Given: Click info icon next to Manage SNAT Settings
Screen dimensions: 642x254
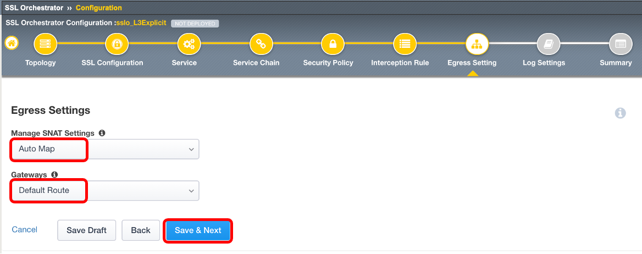Looking at the screenshot, I should pyautogui.click(x=102, y=133).
